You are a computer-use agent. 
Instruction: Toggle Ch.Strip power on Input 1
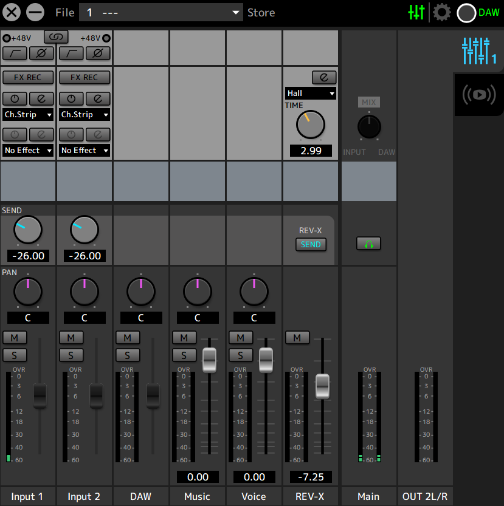point(15,98)
